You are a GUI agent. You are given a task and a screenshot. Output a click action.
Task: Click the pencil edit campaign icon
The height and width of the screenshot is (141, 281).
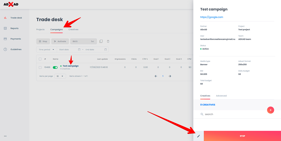[198, 136]
